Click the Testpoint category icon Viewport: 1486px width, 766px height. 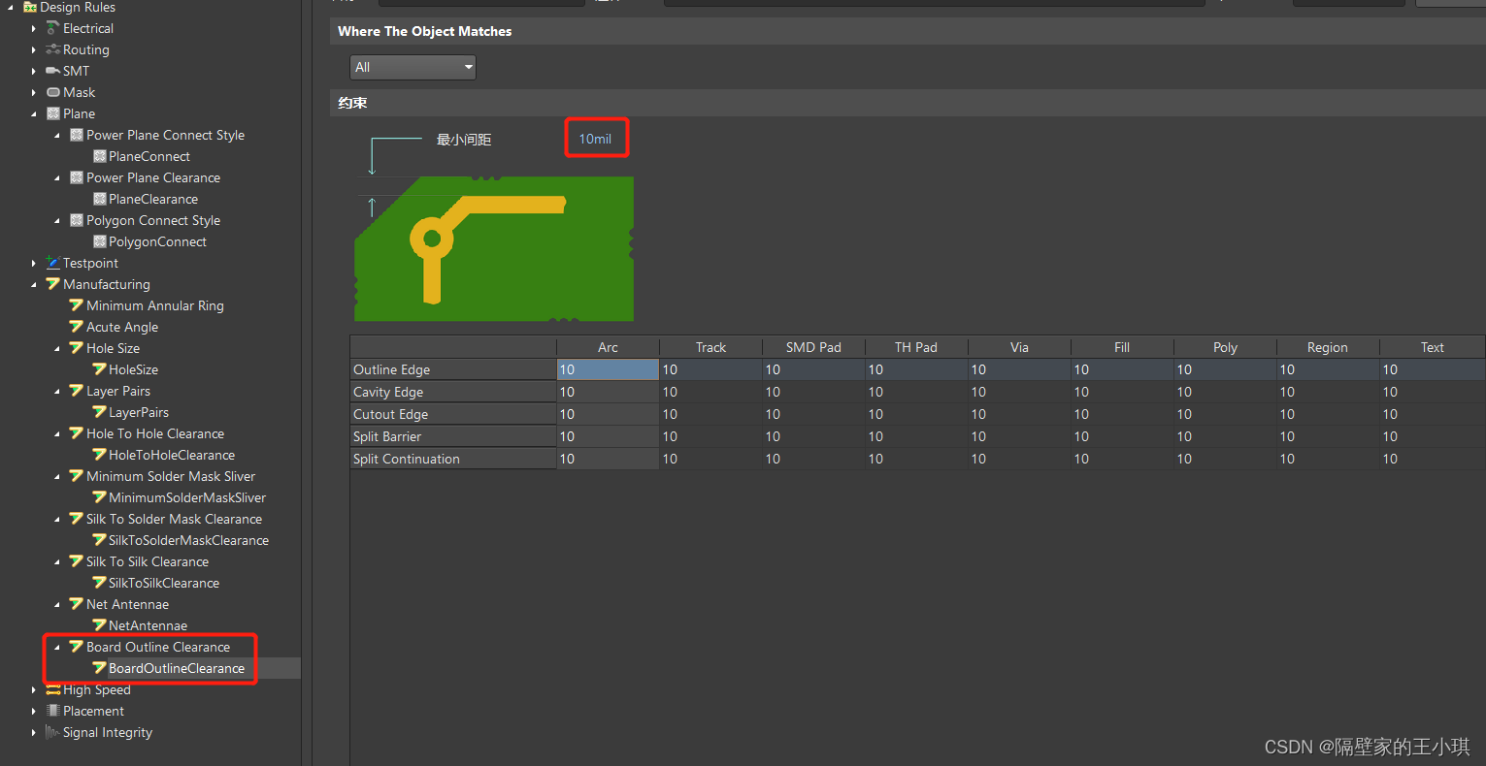(x=53, y=263)
